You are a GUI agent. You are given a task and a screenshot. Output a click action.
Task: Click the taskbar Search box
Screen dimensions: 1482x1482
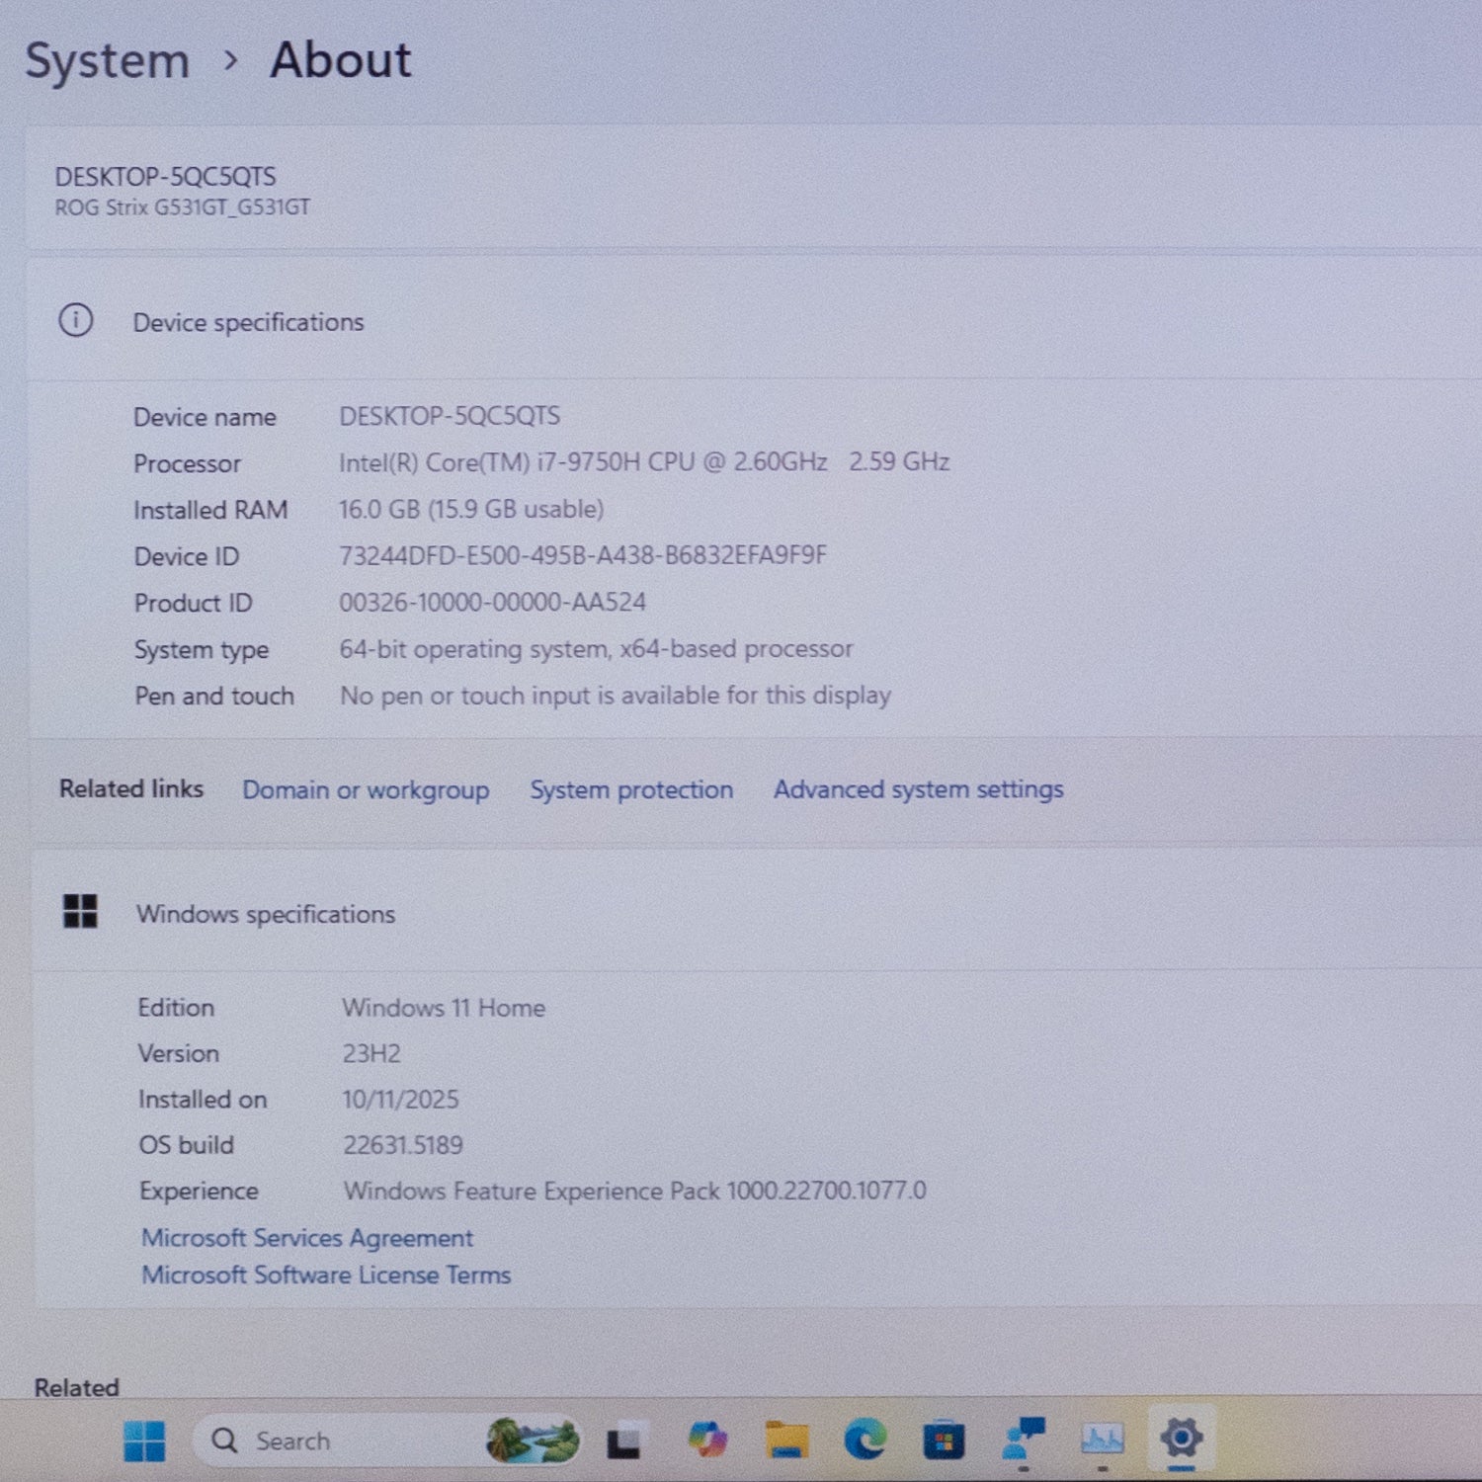[x=326, y=1441]
